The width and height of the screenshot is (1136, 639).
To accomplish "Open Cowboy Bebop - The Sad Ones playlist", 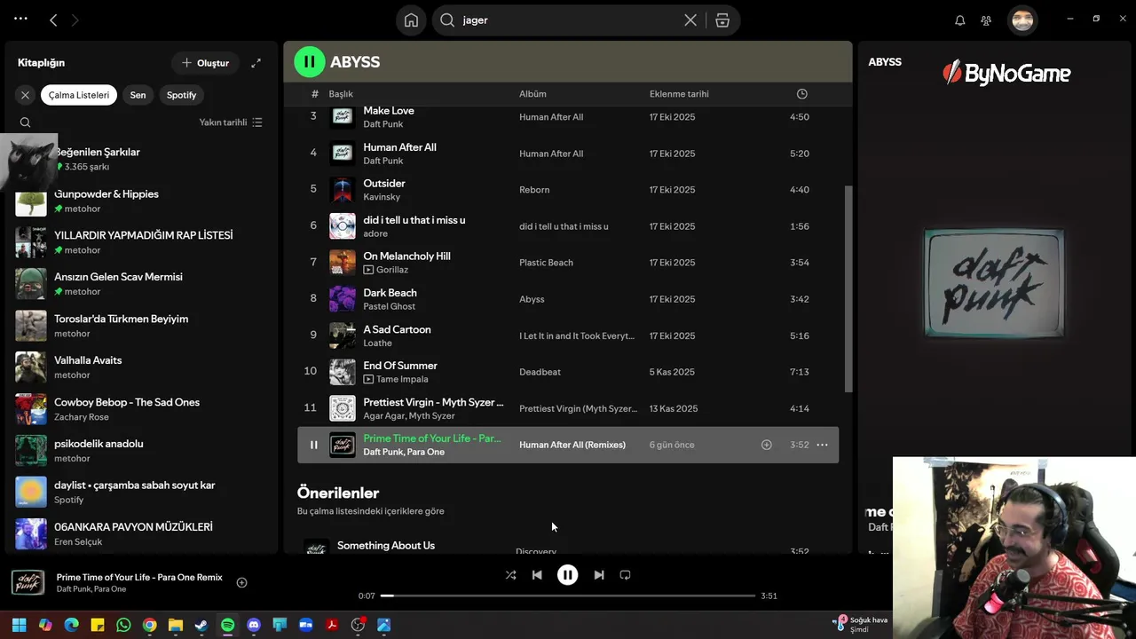I will pyautogui.click(x=142, y=409).
